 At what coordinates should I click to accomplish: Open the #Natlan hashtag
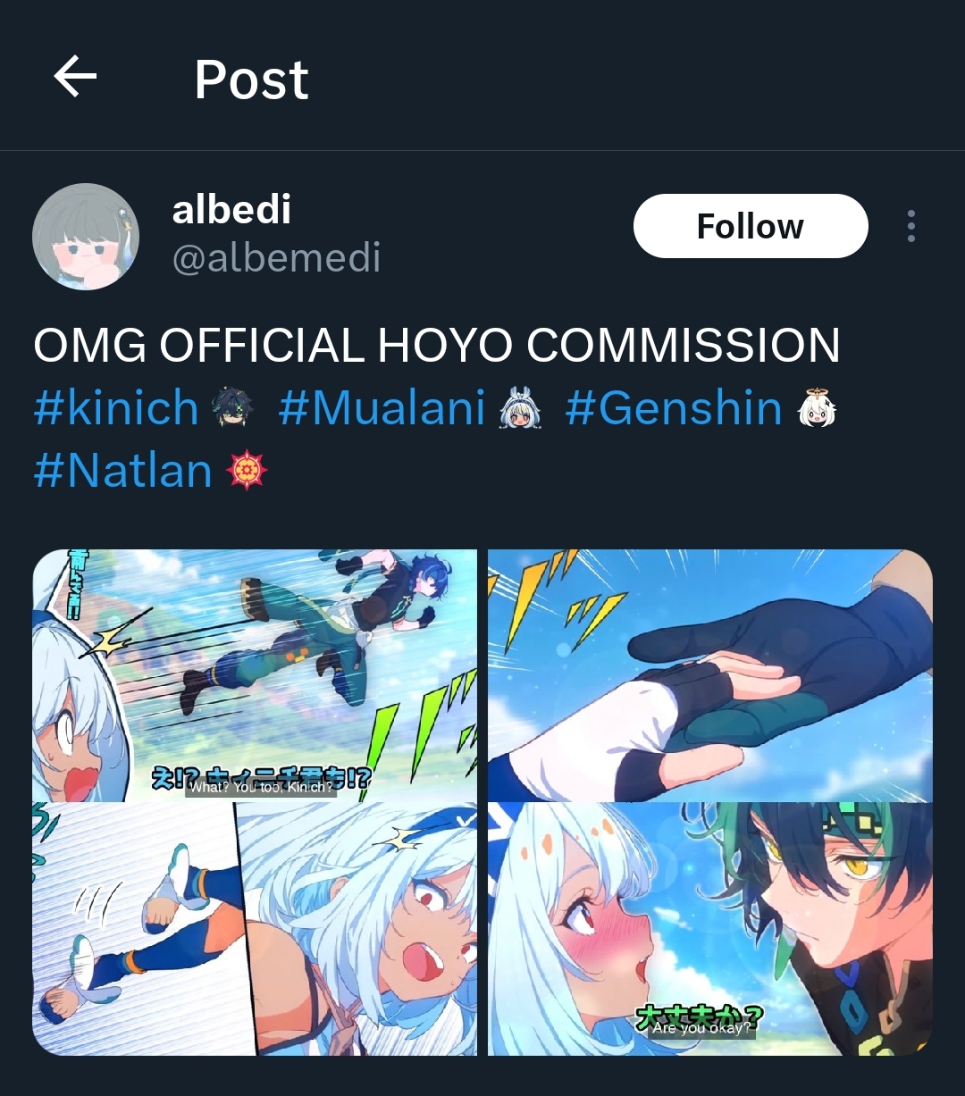click(123, 471)
